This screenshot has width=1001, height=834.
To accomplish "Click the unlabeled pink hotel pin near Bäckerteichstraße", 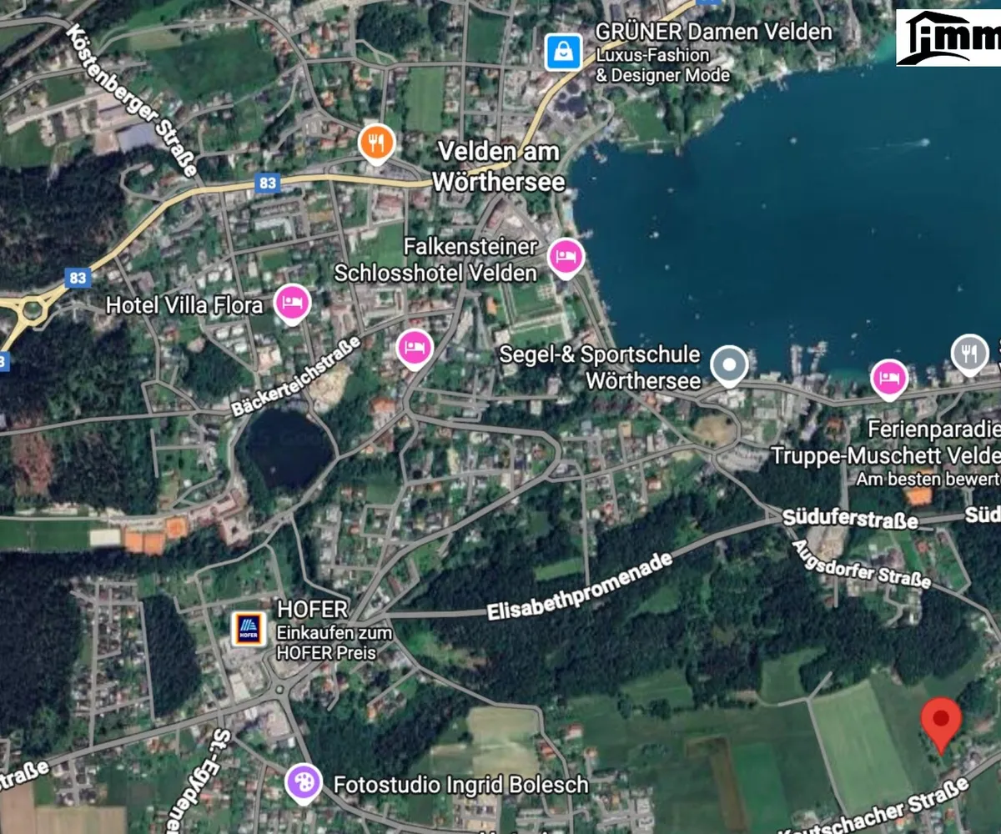I will 414,347.
